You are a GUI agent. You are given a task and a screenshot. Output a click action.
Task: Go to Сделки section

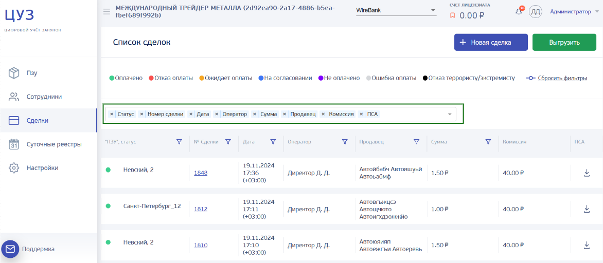[48, 121]
